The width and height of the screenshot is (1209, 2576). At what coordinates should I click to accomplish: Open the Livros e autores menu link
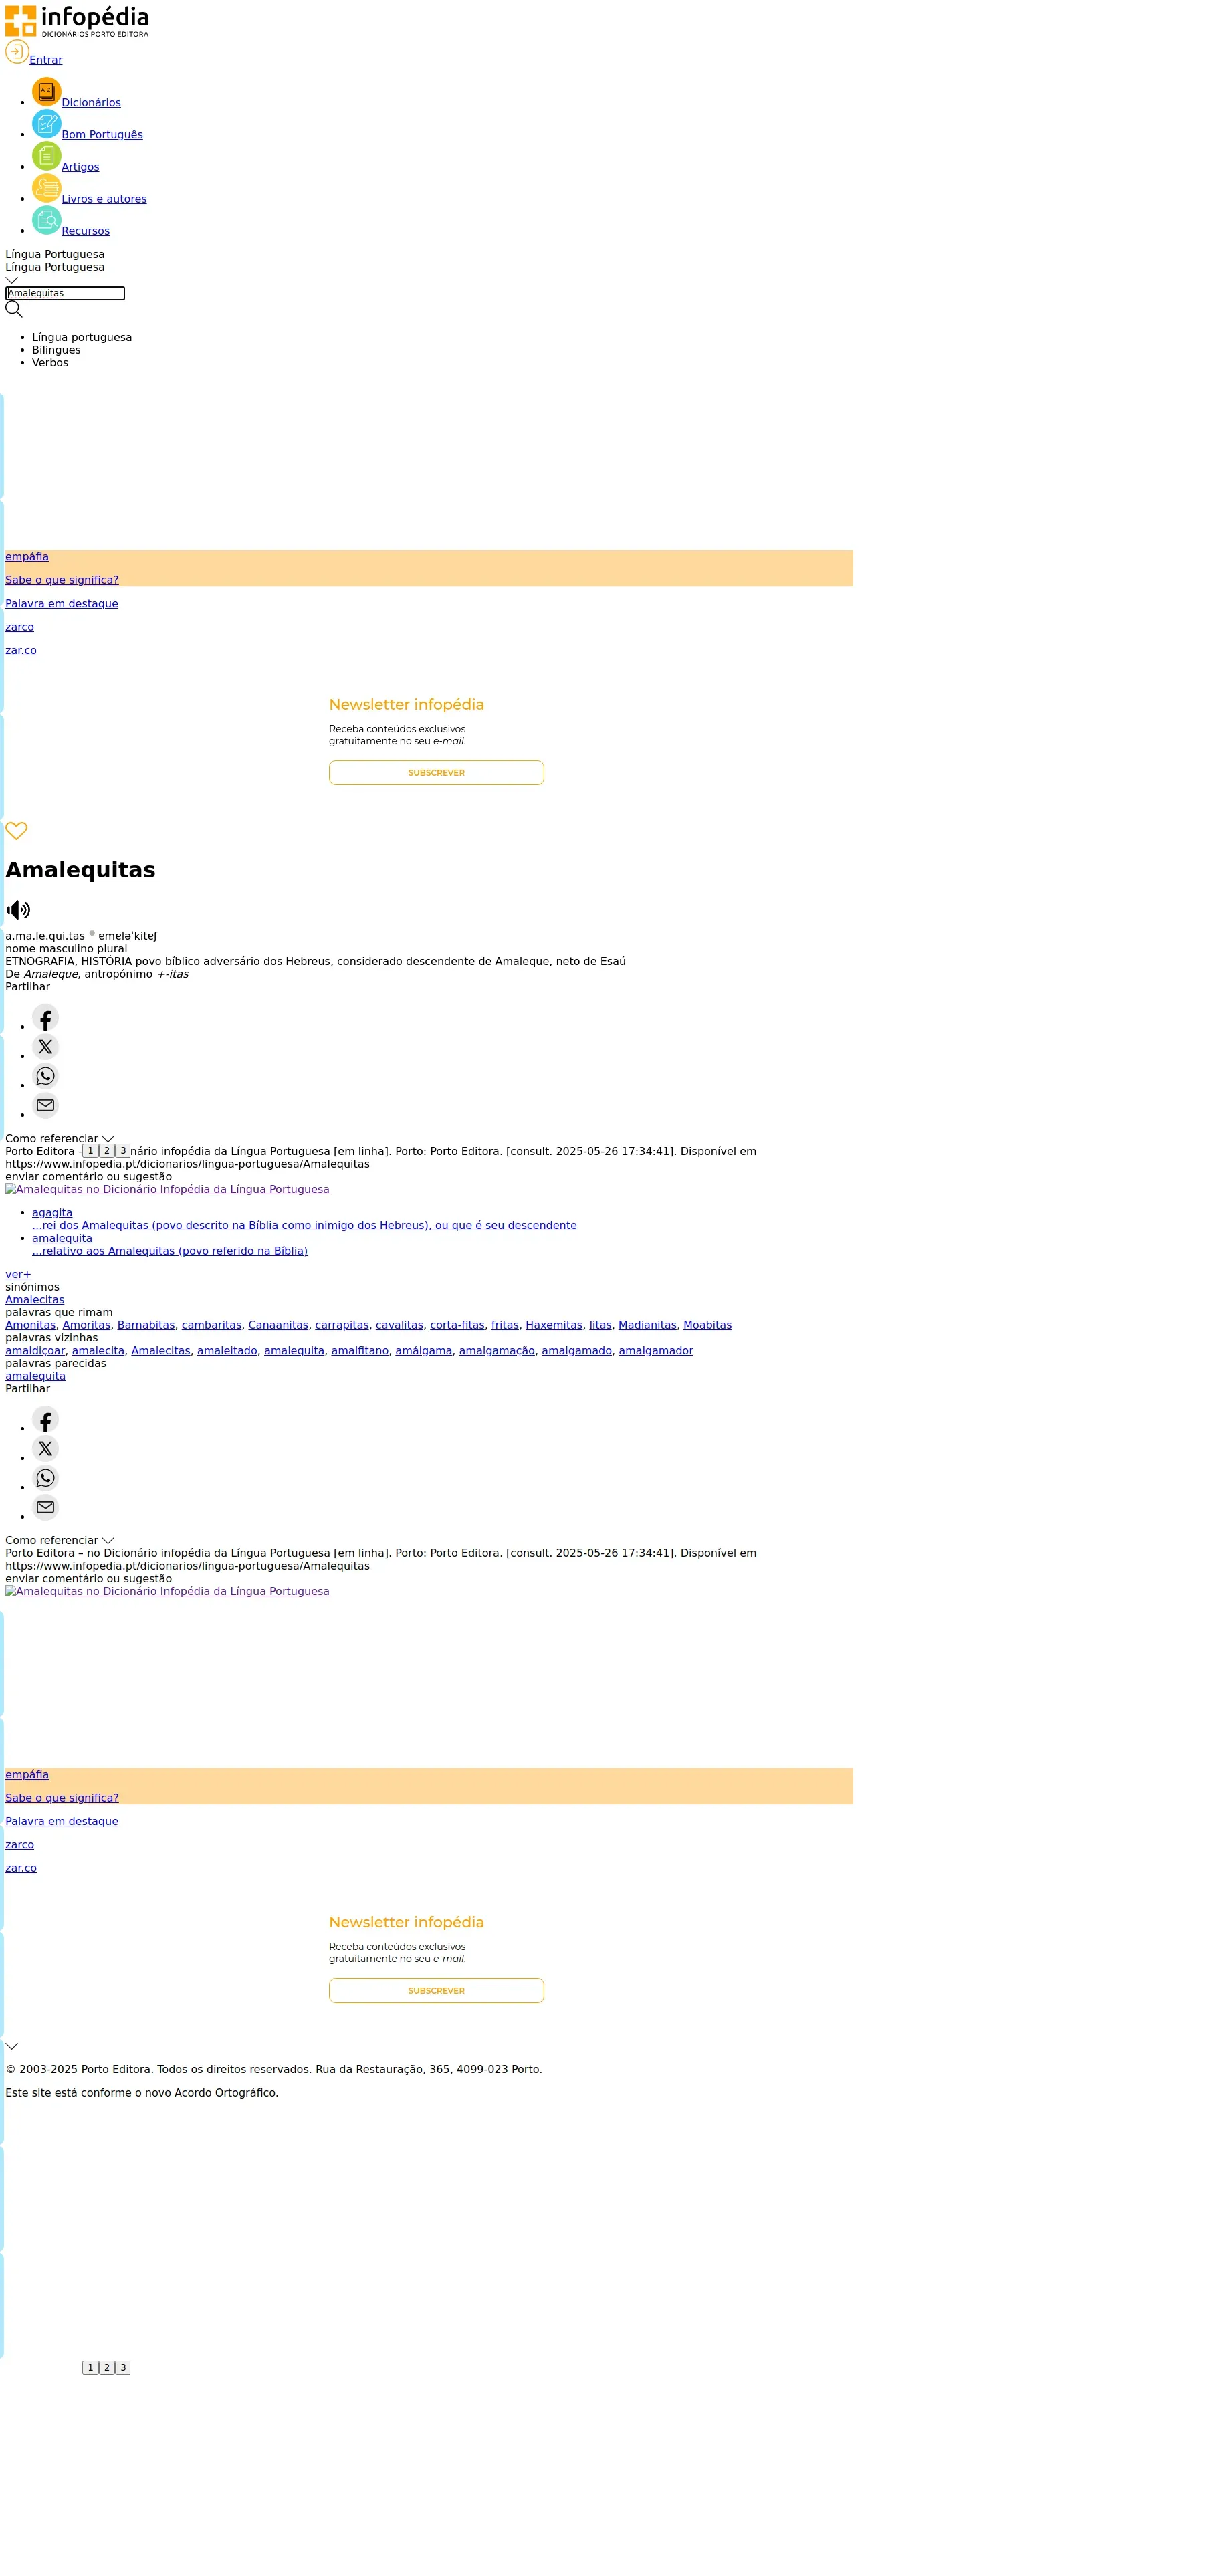pyautogui.click(x=104, y=199)
